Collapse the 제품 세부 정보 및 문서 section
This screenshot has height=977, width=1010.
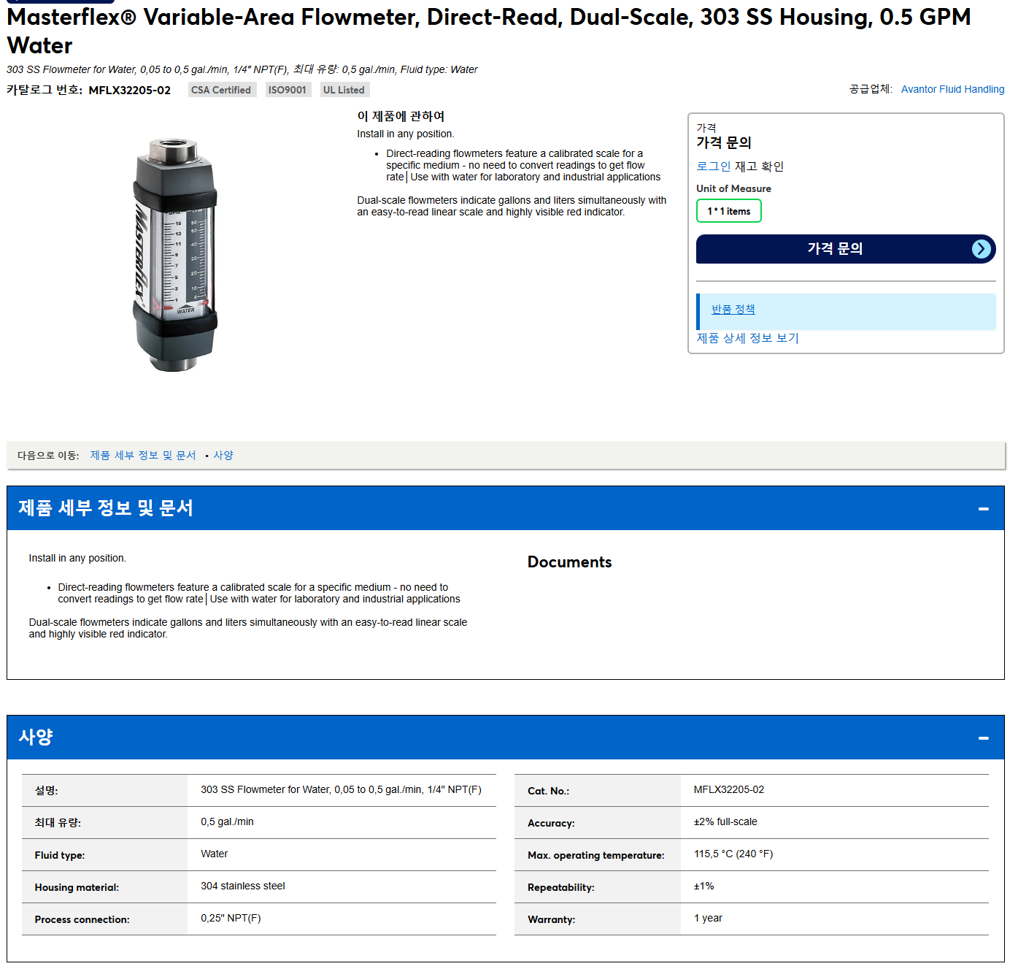tap(983, 509)
